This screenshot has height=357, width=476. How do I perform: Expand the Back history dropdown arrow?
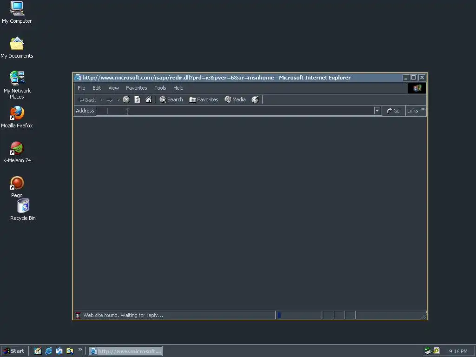click(x=101, y=100)
